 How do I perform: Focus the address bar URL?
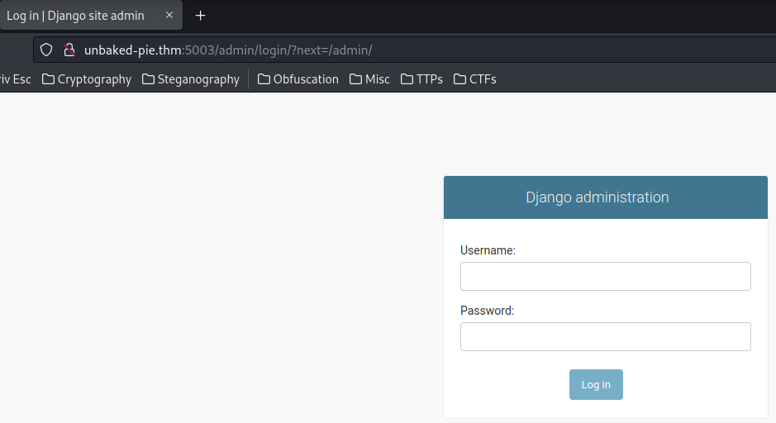point(228,50)
